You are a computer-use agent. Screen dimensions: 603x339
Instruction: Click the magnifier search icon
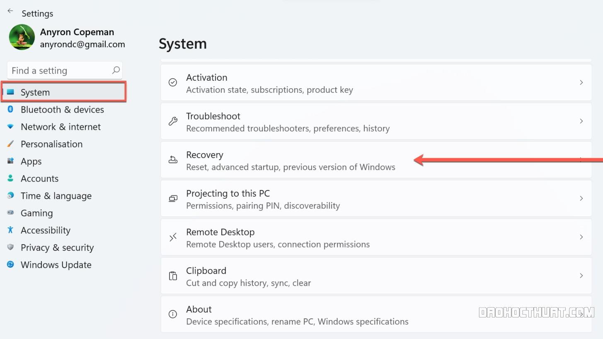(116, 70)
